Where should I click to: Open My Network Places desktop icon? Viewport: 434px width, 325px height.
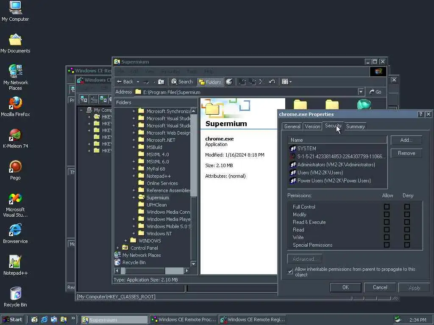[15, 77]
